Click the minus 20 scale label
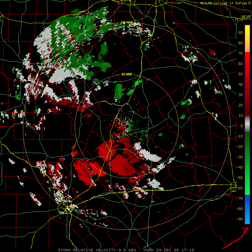The image size is (252, 252). (x=239, y=146)
